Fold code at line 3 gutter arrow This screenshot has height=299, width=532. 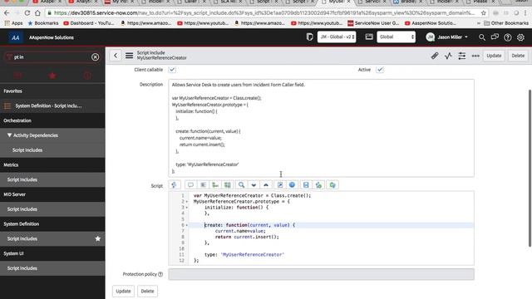pos(186,208)
